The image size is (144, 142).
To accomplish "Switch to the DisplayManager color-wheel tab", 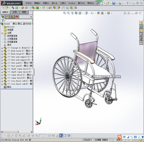I will click(17, 17).
